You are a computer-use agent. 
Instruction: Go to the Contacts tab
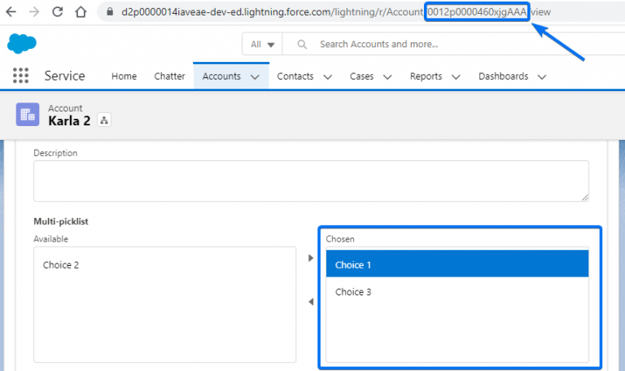click(295, 76)
